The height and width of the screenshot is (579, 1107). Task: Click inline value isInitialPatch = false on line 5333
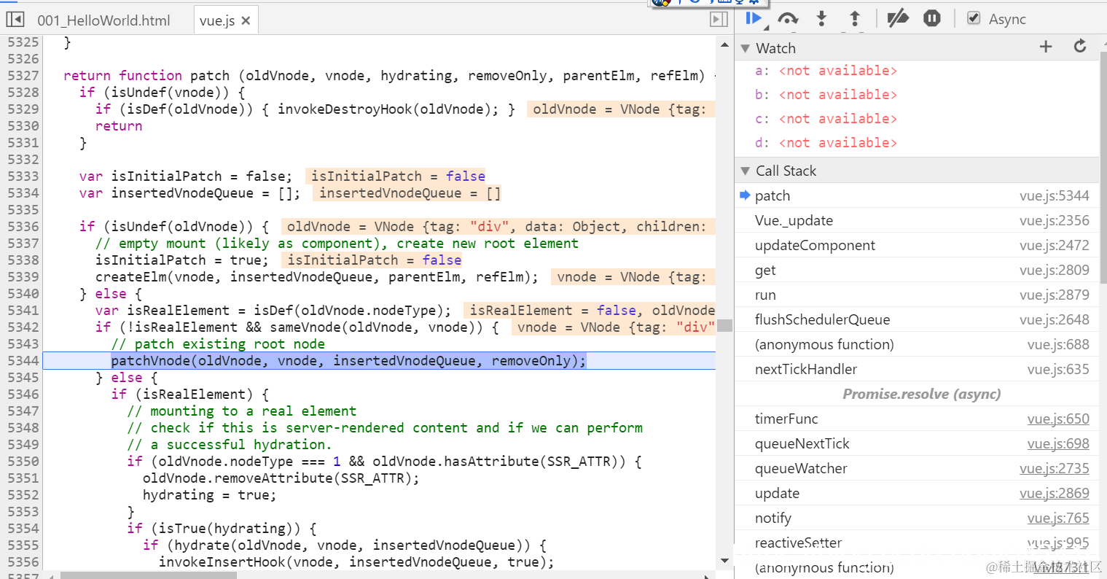click(397, 176)
